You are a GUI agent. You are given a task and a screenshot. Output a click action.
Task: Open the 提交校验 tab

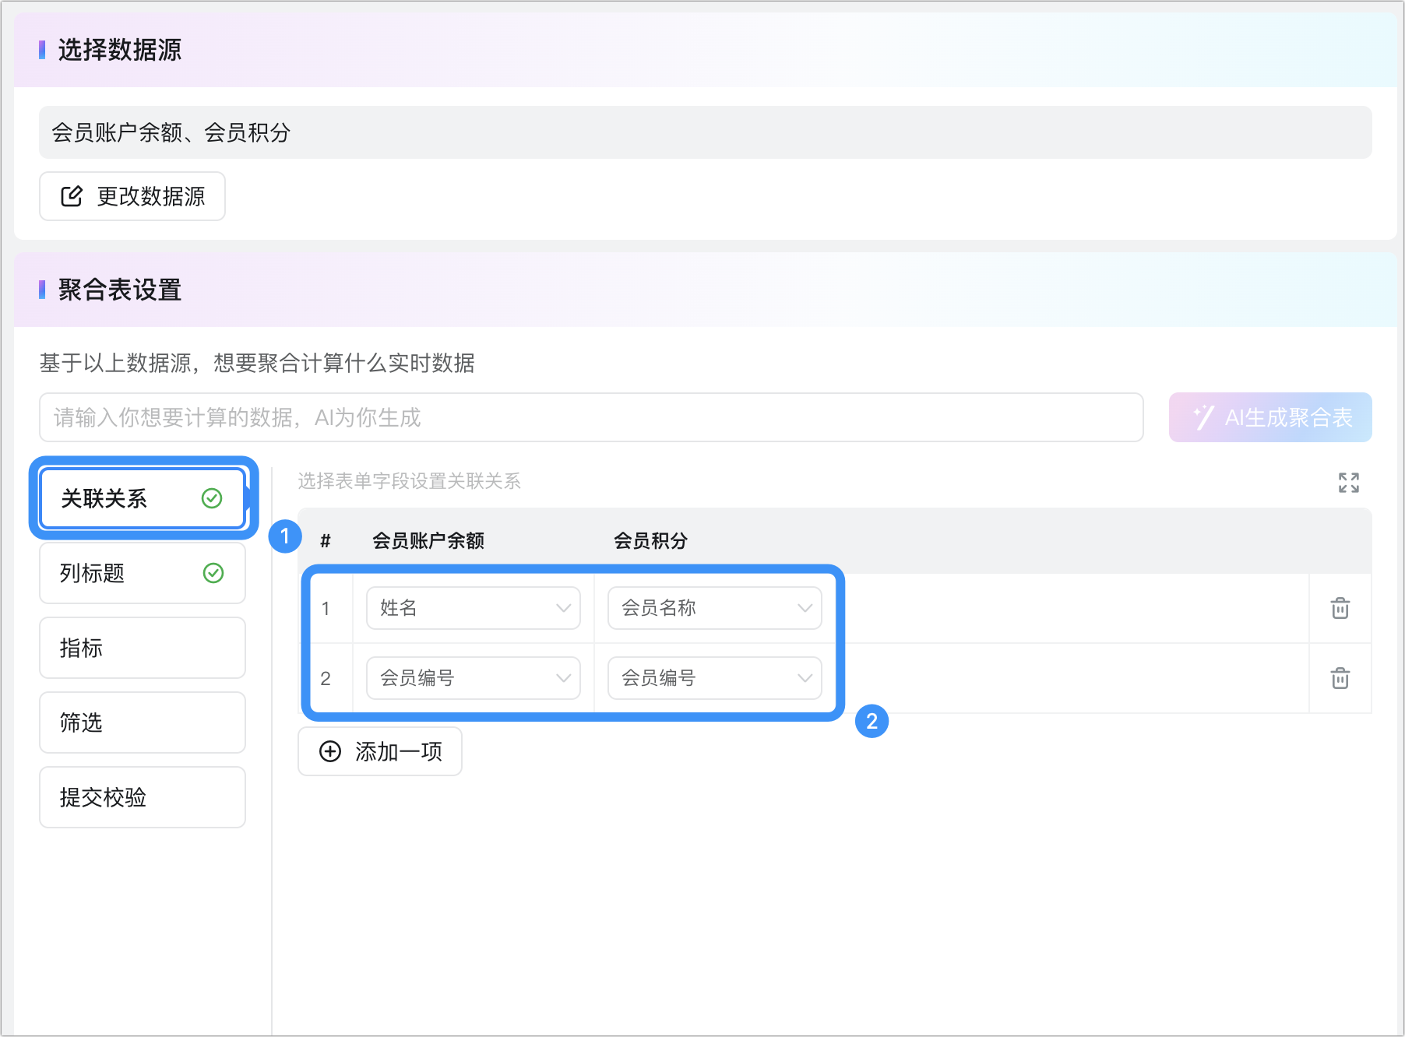[143, 797]
